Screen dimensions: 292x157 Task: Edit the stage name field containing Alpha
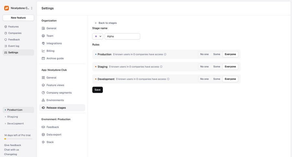pyautogui.click(x=122, y=36)
